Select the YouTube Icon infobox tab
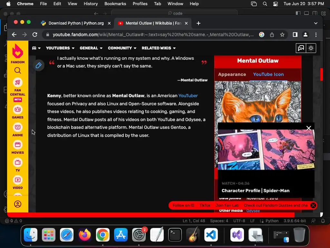Image resolution: width=330 pixels, height=248 pixels. [268, 74]
